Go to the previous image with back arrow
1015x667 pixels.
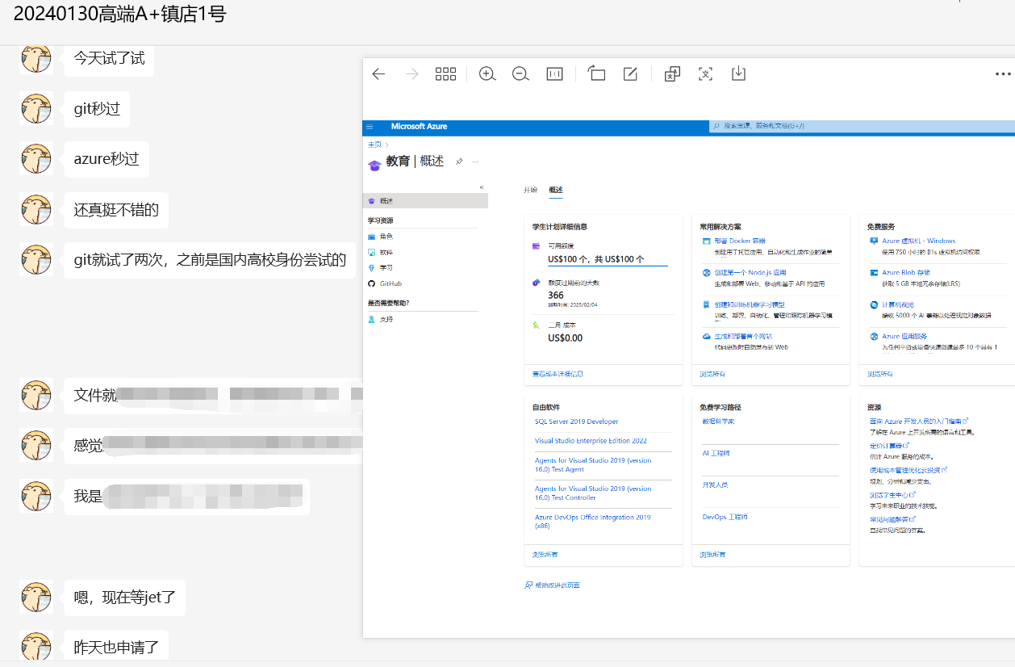[x=378, y=74]
